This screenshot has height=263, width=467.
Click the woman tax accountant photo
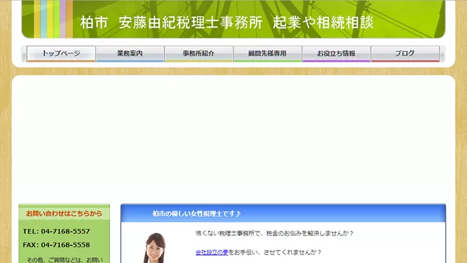[155, 249]
